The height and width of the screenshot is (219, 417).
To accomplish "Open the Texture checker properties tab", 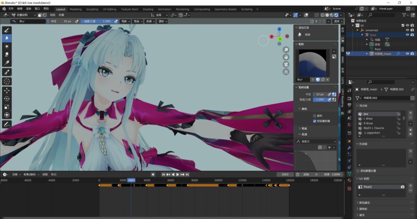I will click(x=349, y=188).
